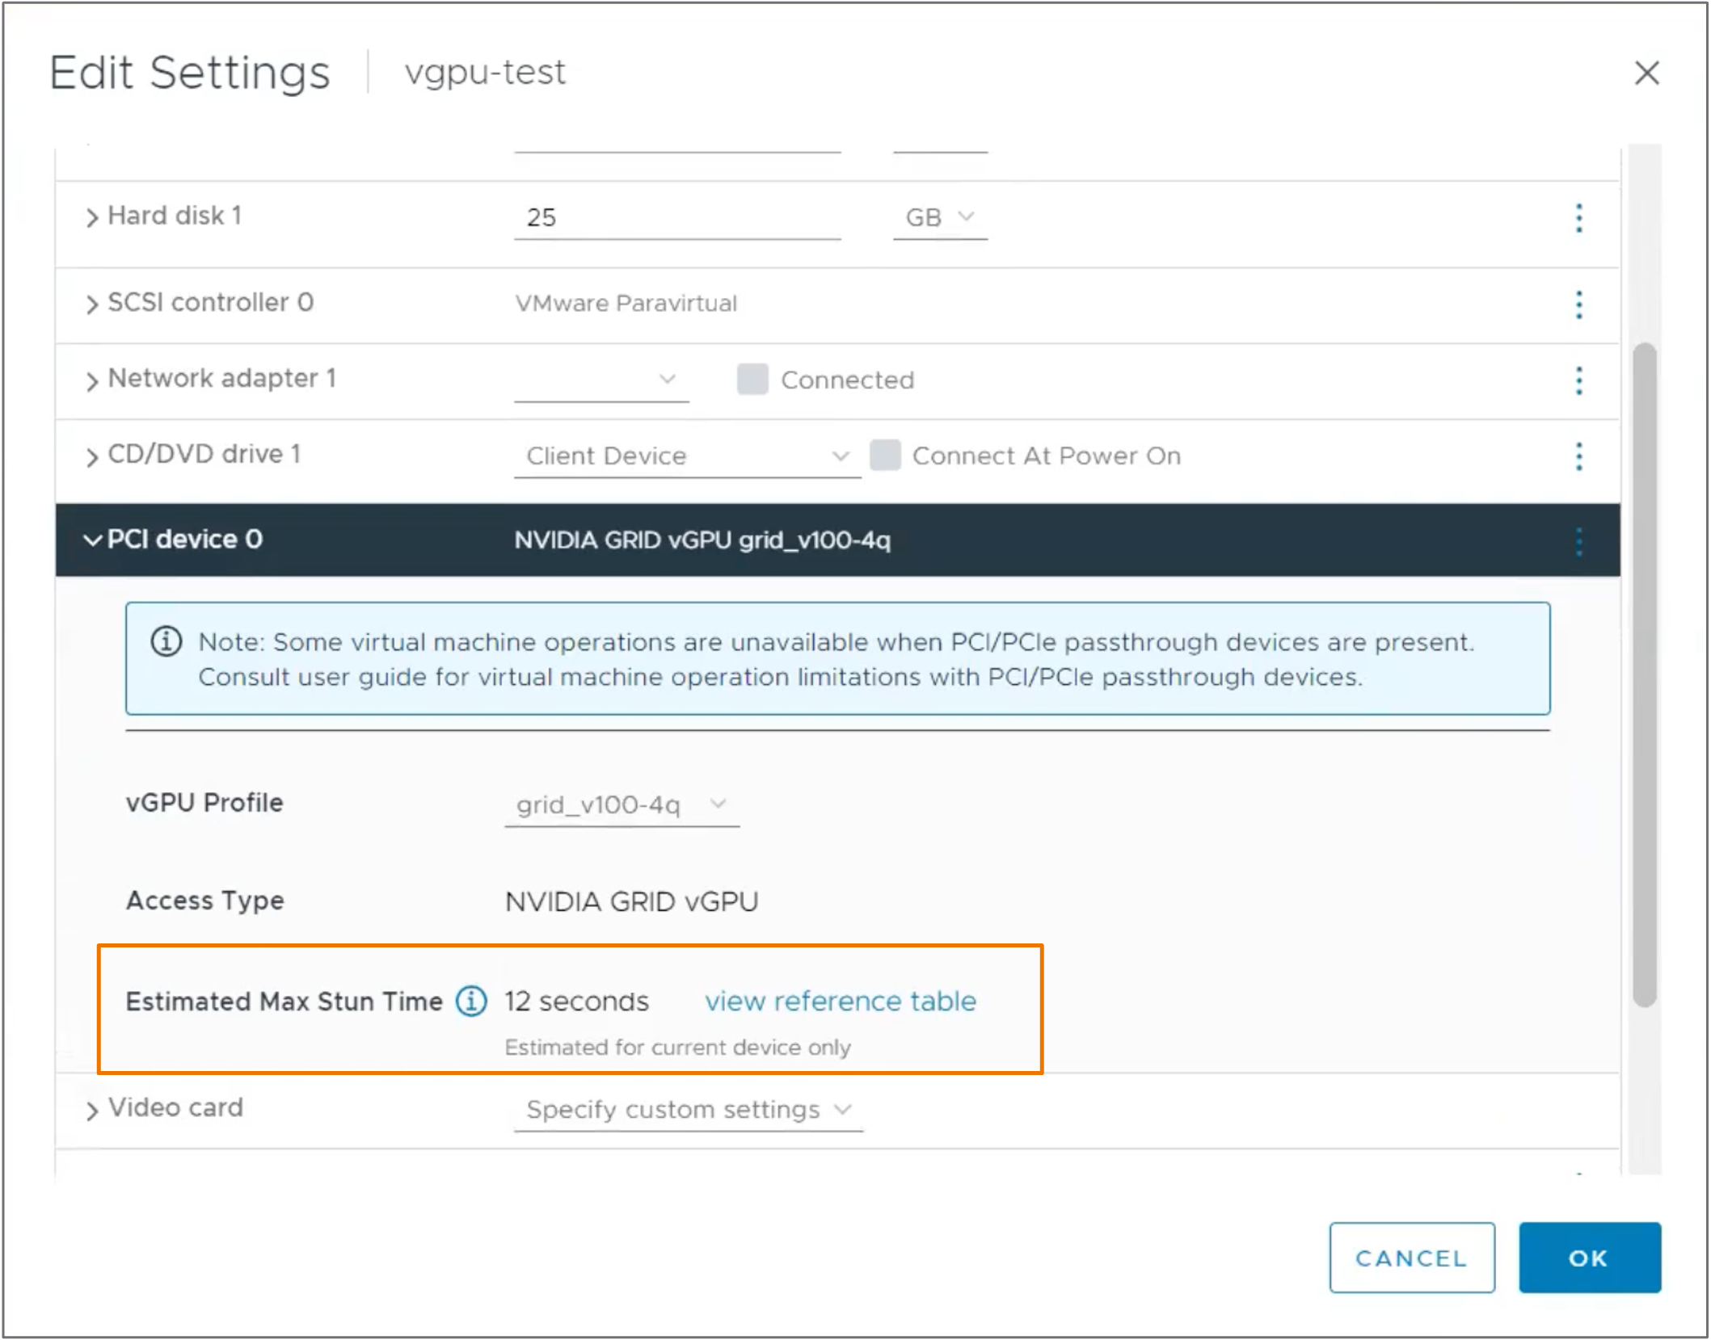The width and height of the screenshot is (1711, 1340).
Task: Click the view reference table link
Action: [840, 1001]
